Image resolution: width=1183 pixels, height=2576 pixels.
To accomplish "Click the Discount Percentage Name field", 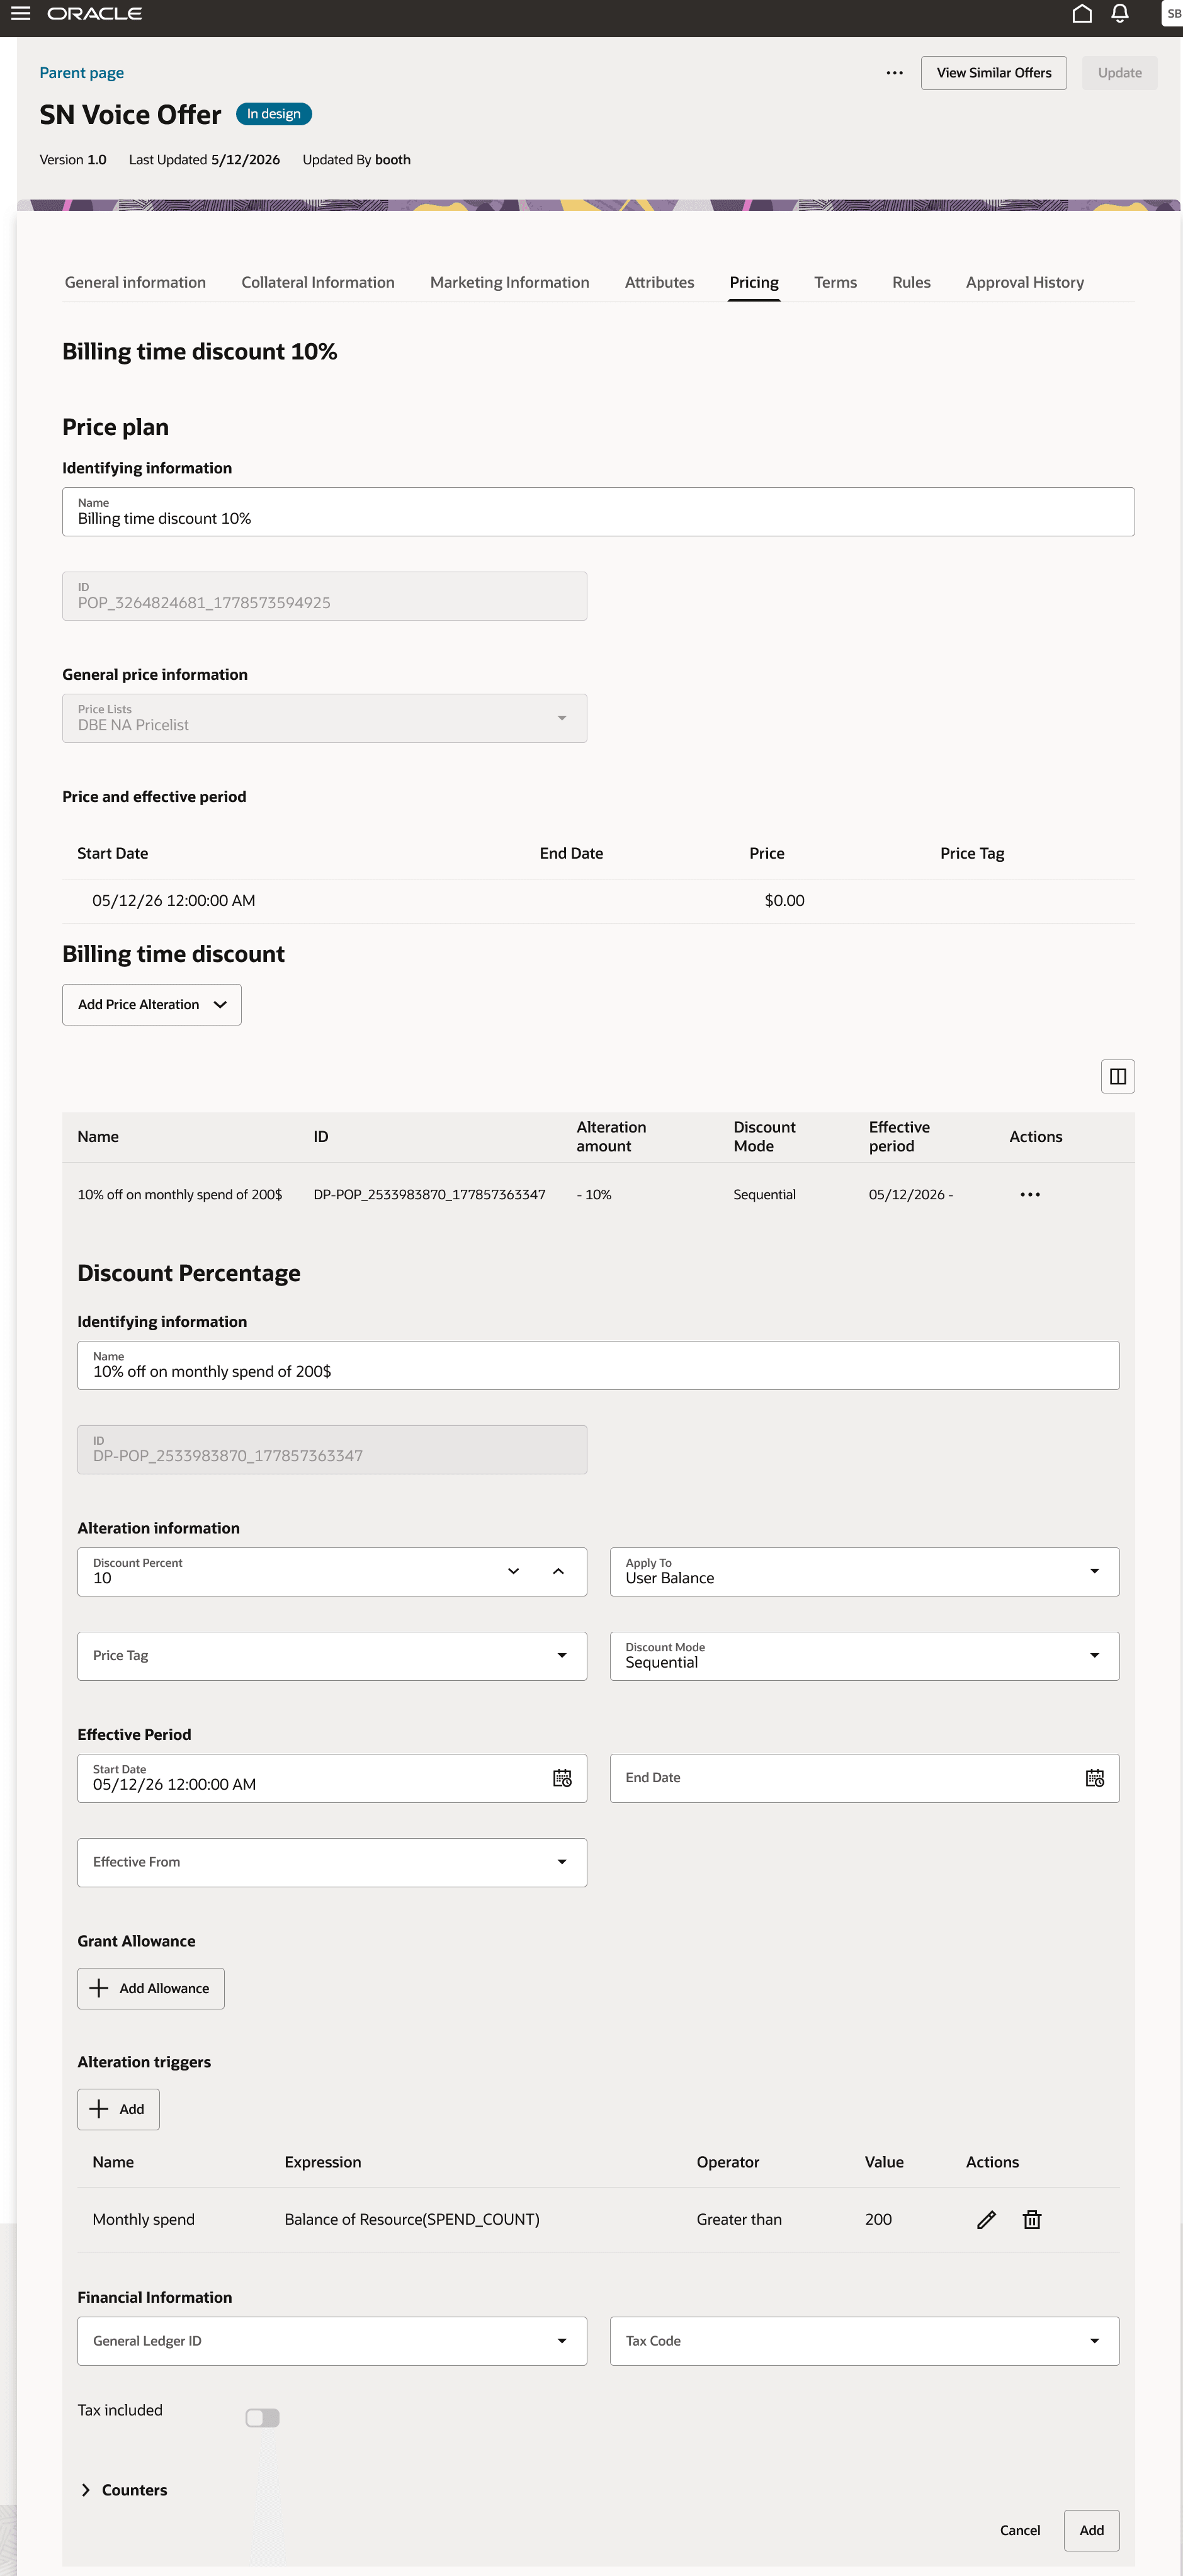I will point(598,1365).
